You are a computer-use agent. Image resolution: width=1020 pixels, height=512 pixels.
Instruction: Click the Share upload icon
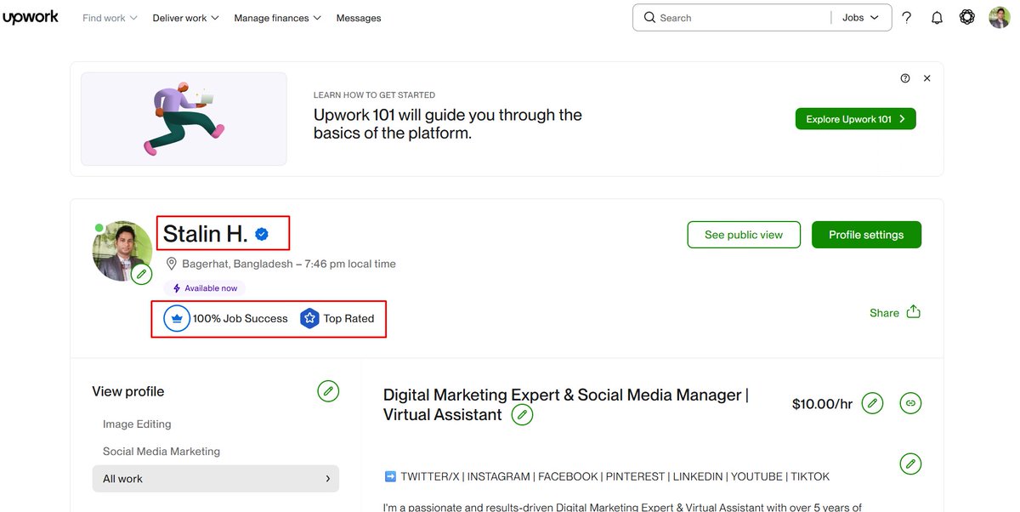tap(914, 311)
